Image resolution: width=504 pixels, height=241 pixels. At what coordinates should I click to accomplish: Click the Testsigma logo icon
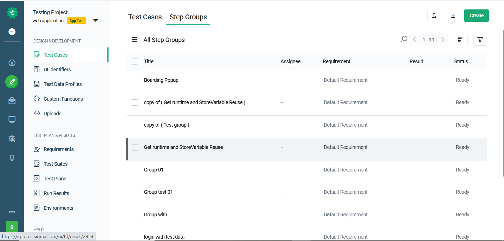[12, 13]
